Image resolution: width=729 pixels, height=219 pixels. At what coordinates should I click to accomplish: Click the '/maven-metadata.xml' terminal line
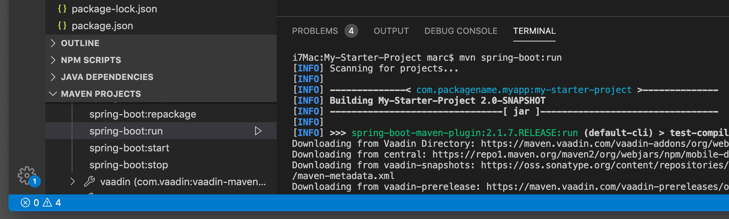coord(343,176)
